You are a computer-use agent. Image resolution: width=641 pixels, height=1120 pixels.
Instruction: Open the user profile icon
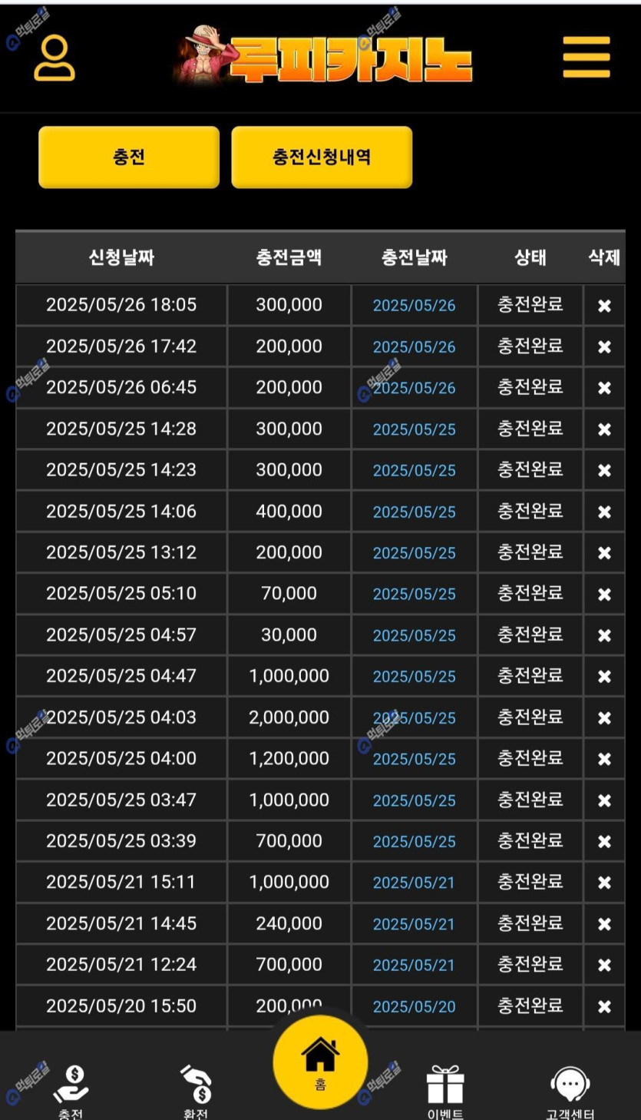[x=55, y=58]
